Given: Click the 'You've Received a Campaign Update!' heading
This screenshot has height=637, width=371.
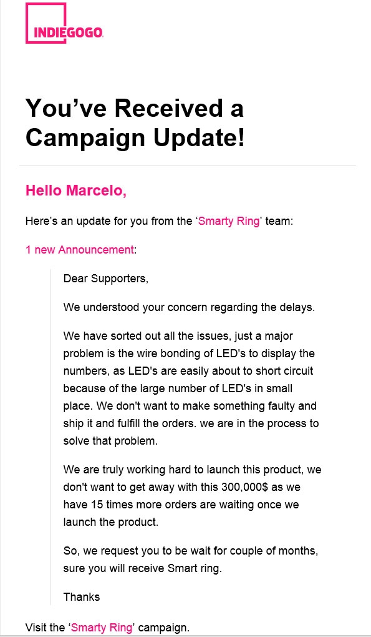Looking at the screenshot, I should (135, 123).
